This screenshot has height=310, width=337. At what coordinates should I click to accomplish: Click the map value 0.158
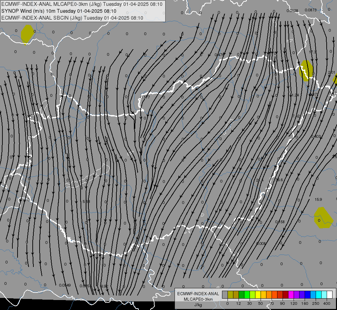click(x=280, y=222)
